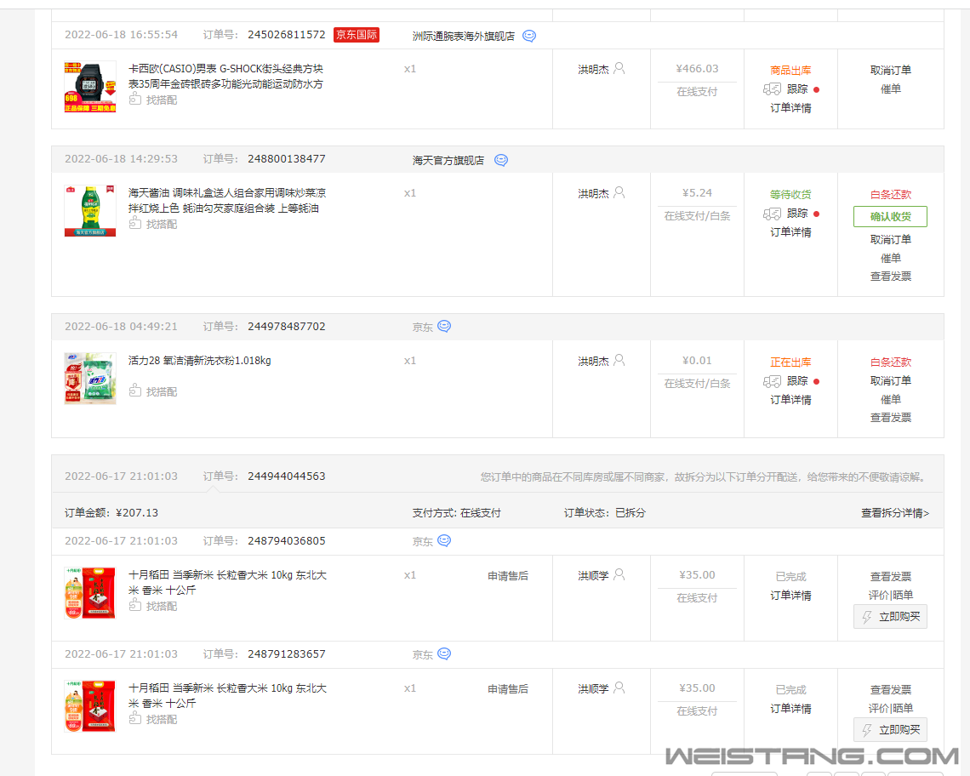Screen dimensions: 970x776
Task: Click 立即购买 in order 248791283657
Action: [x=890, y=730]
